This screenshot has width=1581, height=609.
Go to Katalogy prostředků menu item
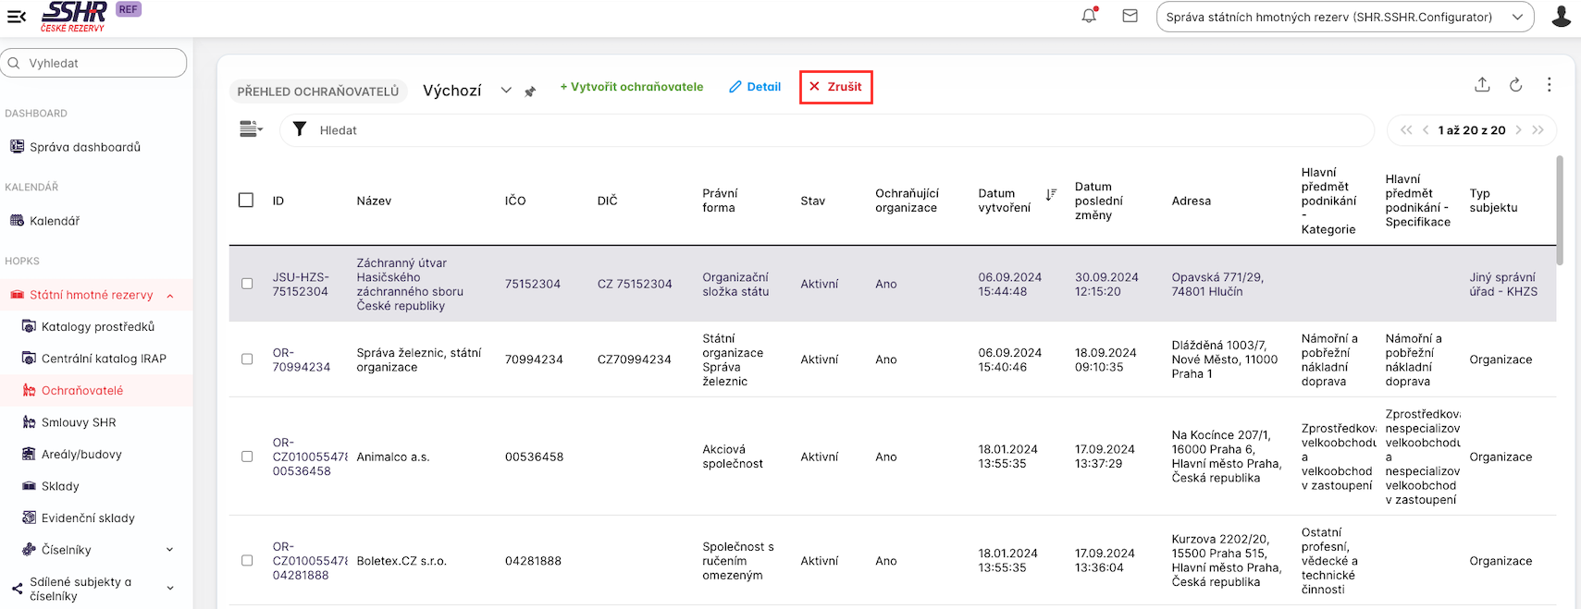(x=97, y=326)
